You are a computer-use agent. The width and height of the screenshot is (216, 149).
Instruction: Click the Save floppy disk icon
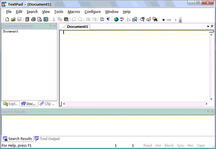click(x=19, y=19)
